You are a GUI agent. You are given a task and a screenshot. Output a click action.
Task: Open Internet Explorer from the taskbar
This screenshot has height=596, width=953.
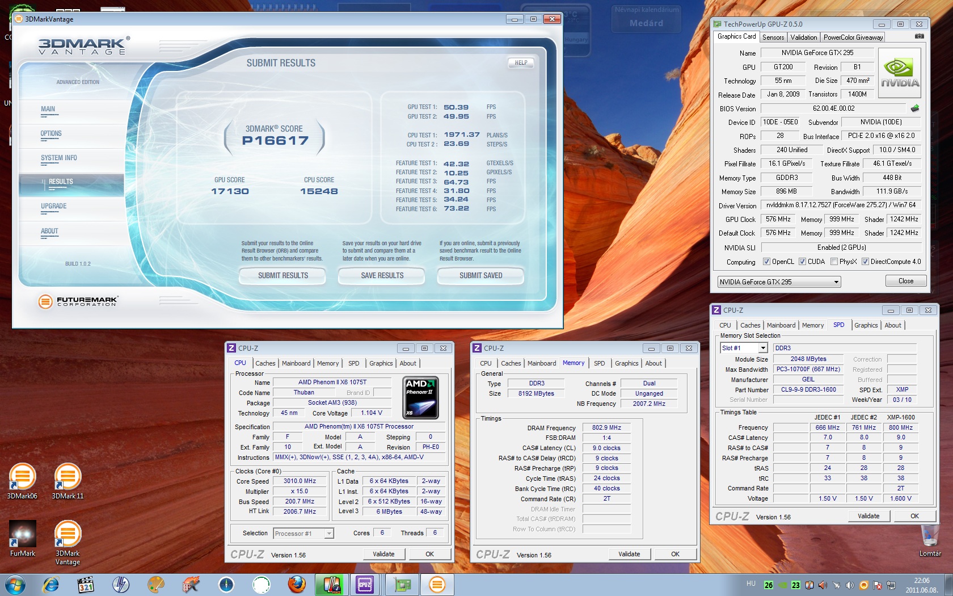51,584
